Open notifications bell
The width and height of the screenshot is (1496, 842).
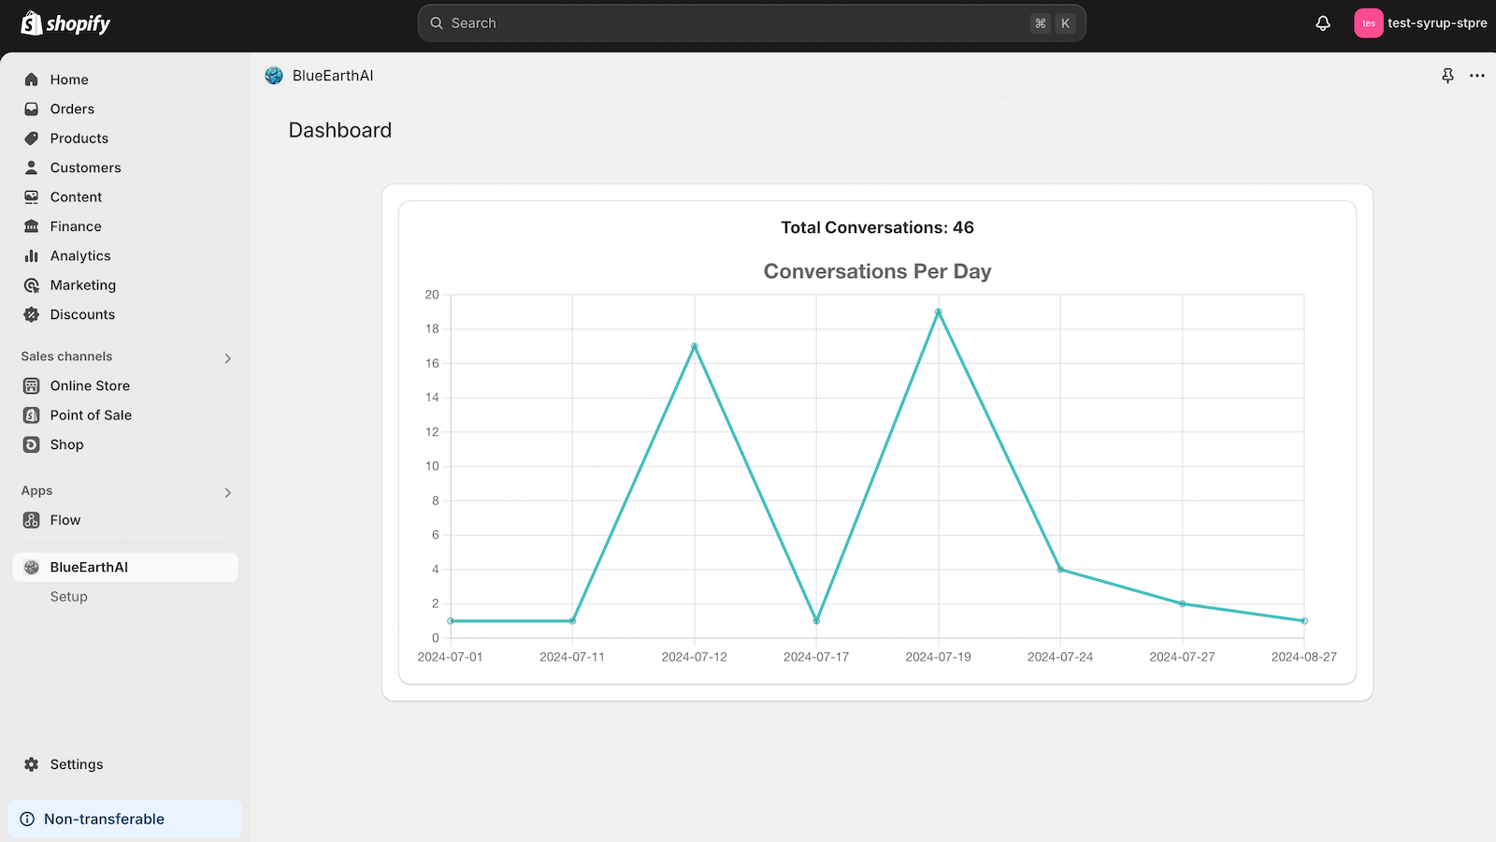click(x=1323, y=23)
